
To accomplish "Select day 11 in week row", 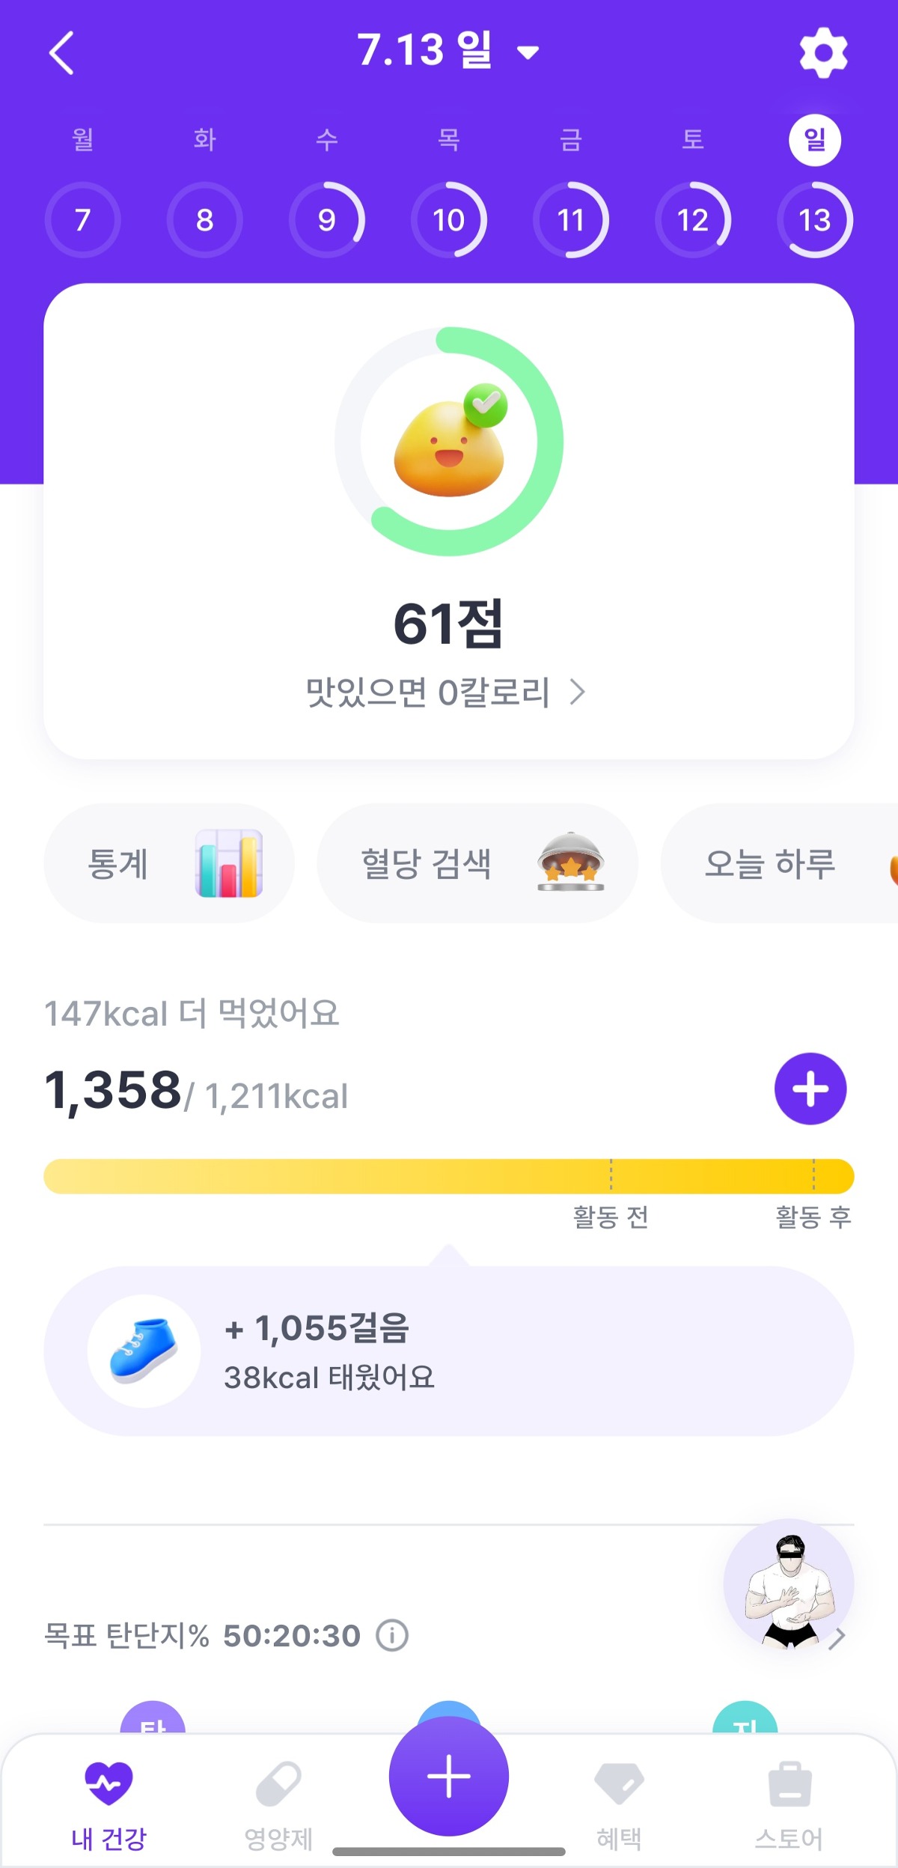I will [x=570, y=220].
